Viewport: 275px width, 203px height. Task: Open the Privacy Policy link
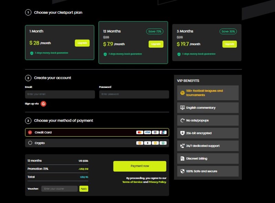coord(157,182)
